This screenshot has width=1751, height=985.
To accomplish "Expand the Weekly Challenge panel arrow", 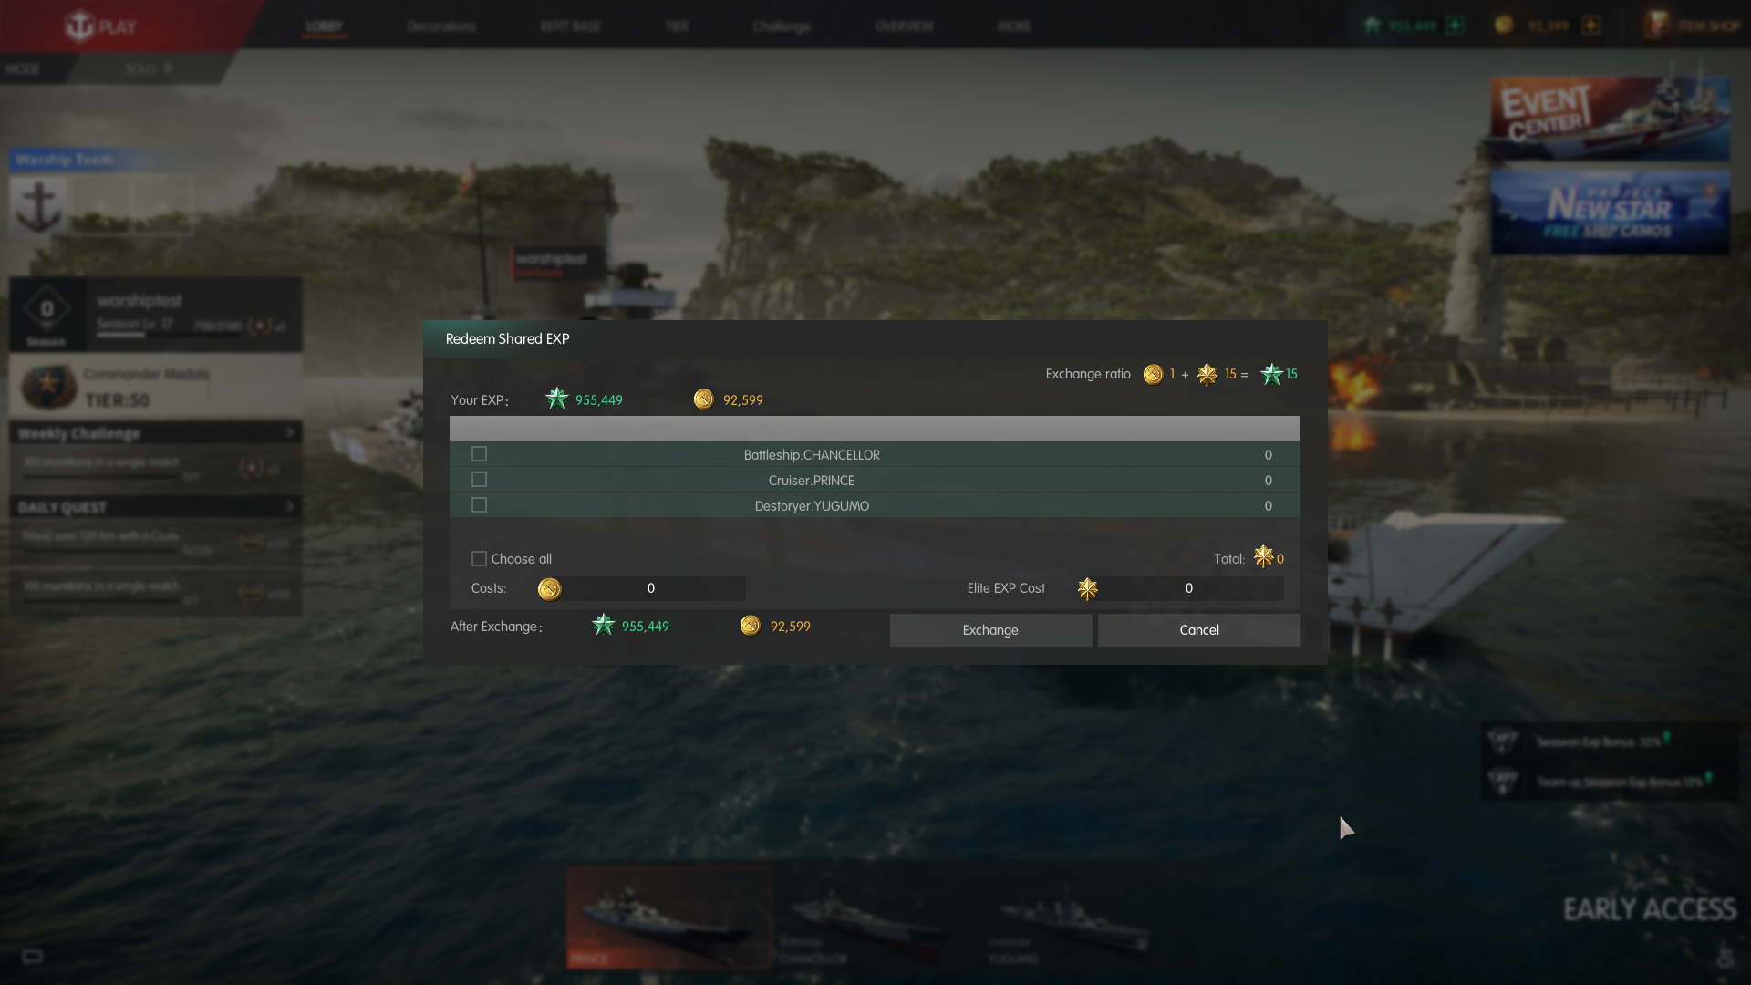I will 290,432.
